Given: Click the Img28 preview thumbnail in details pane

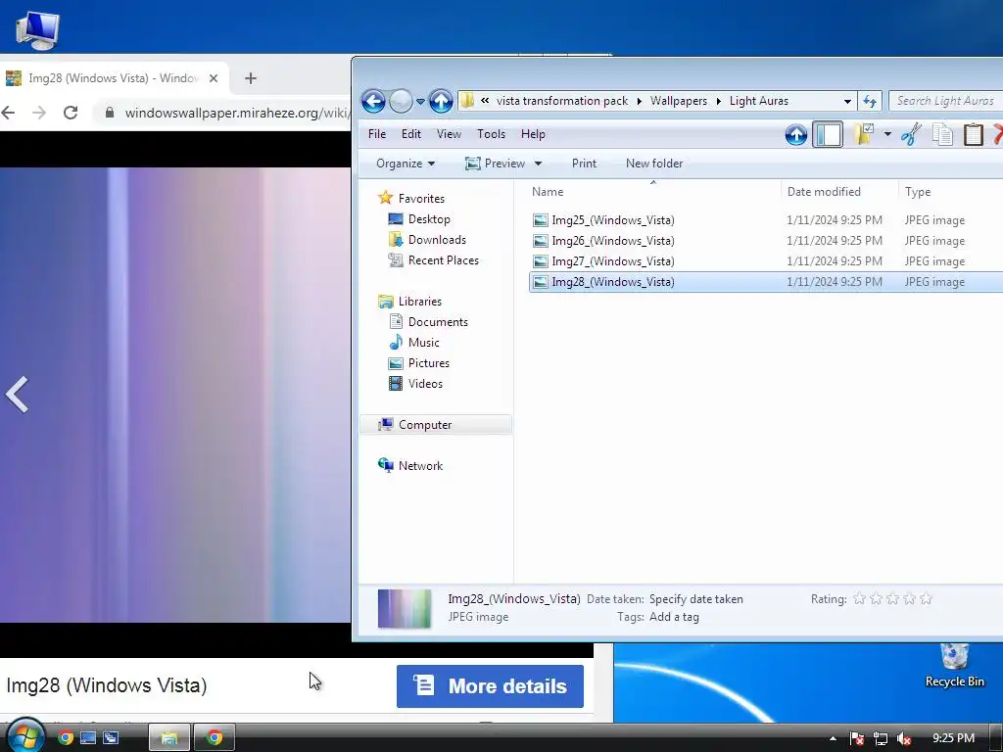Looking at the screenshot, I should click(x=405, y=608).
